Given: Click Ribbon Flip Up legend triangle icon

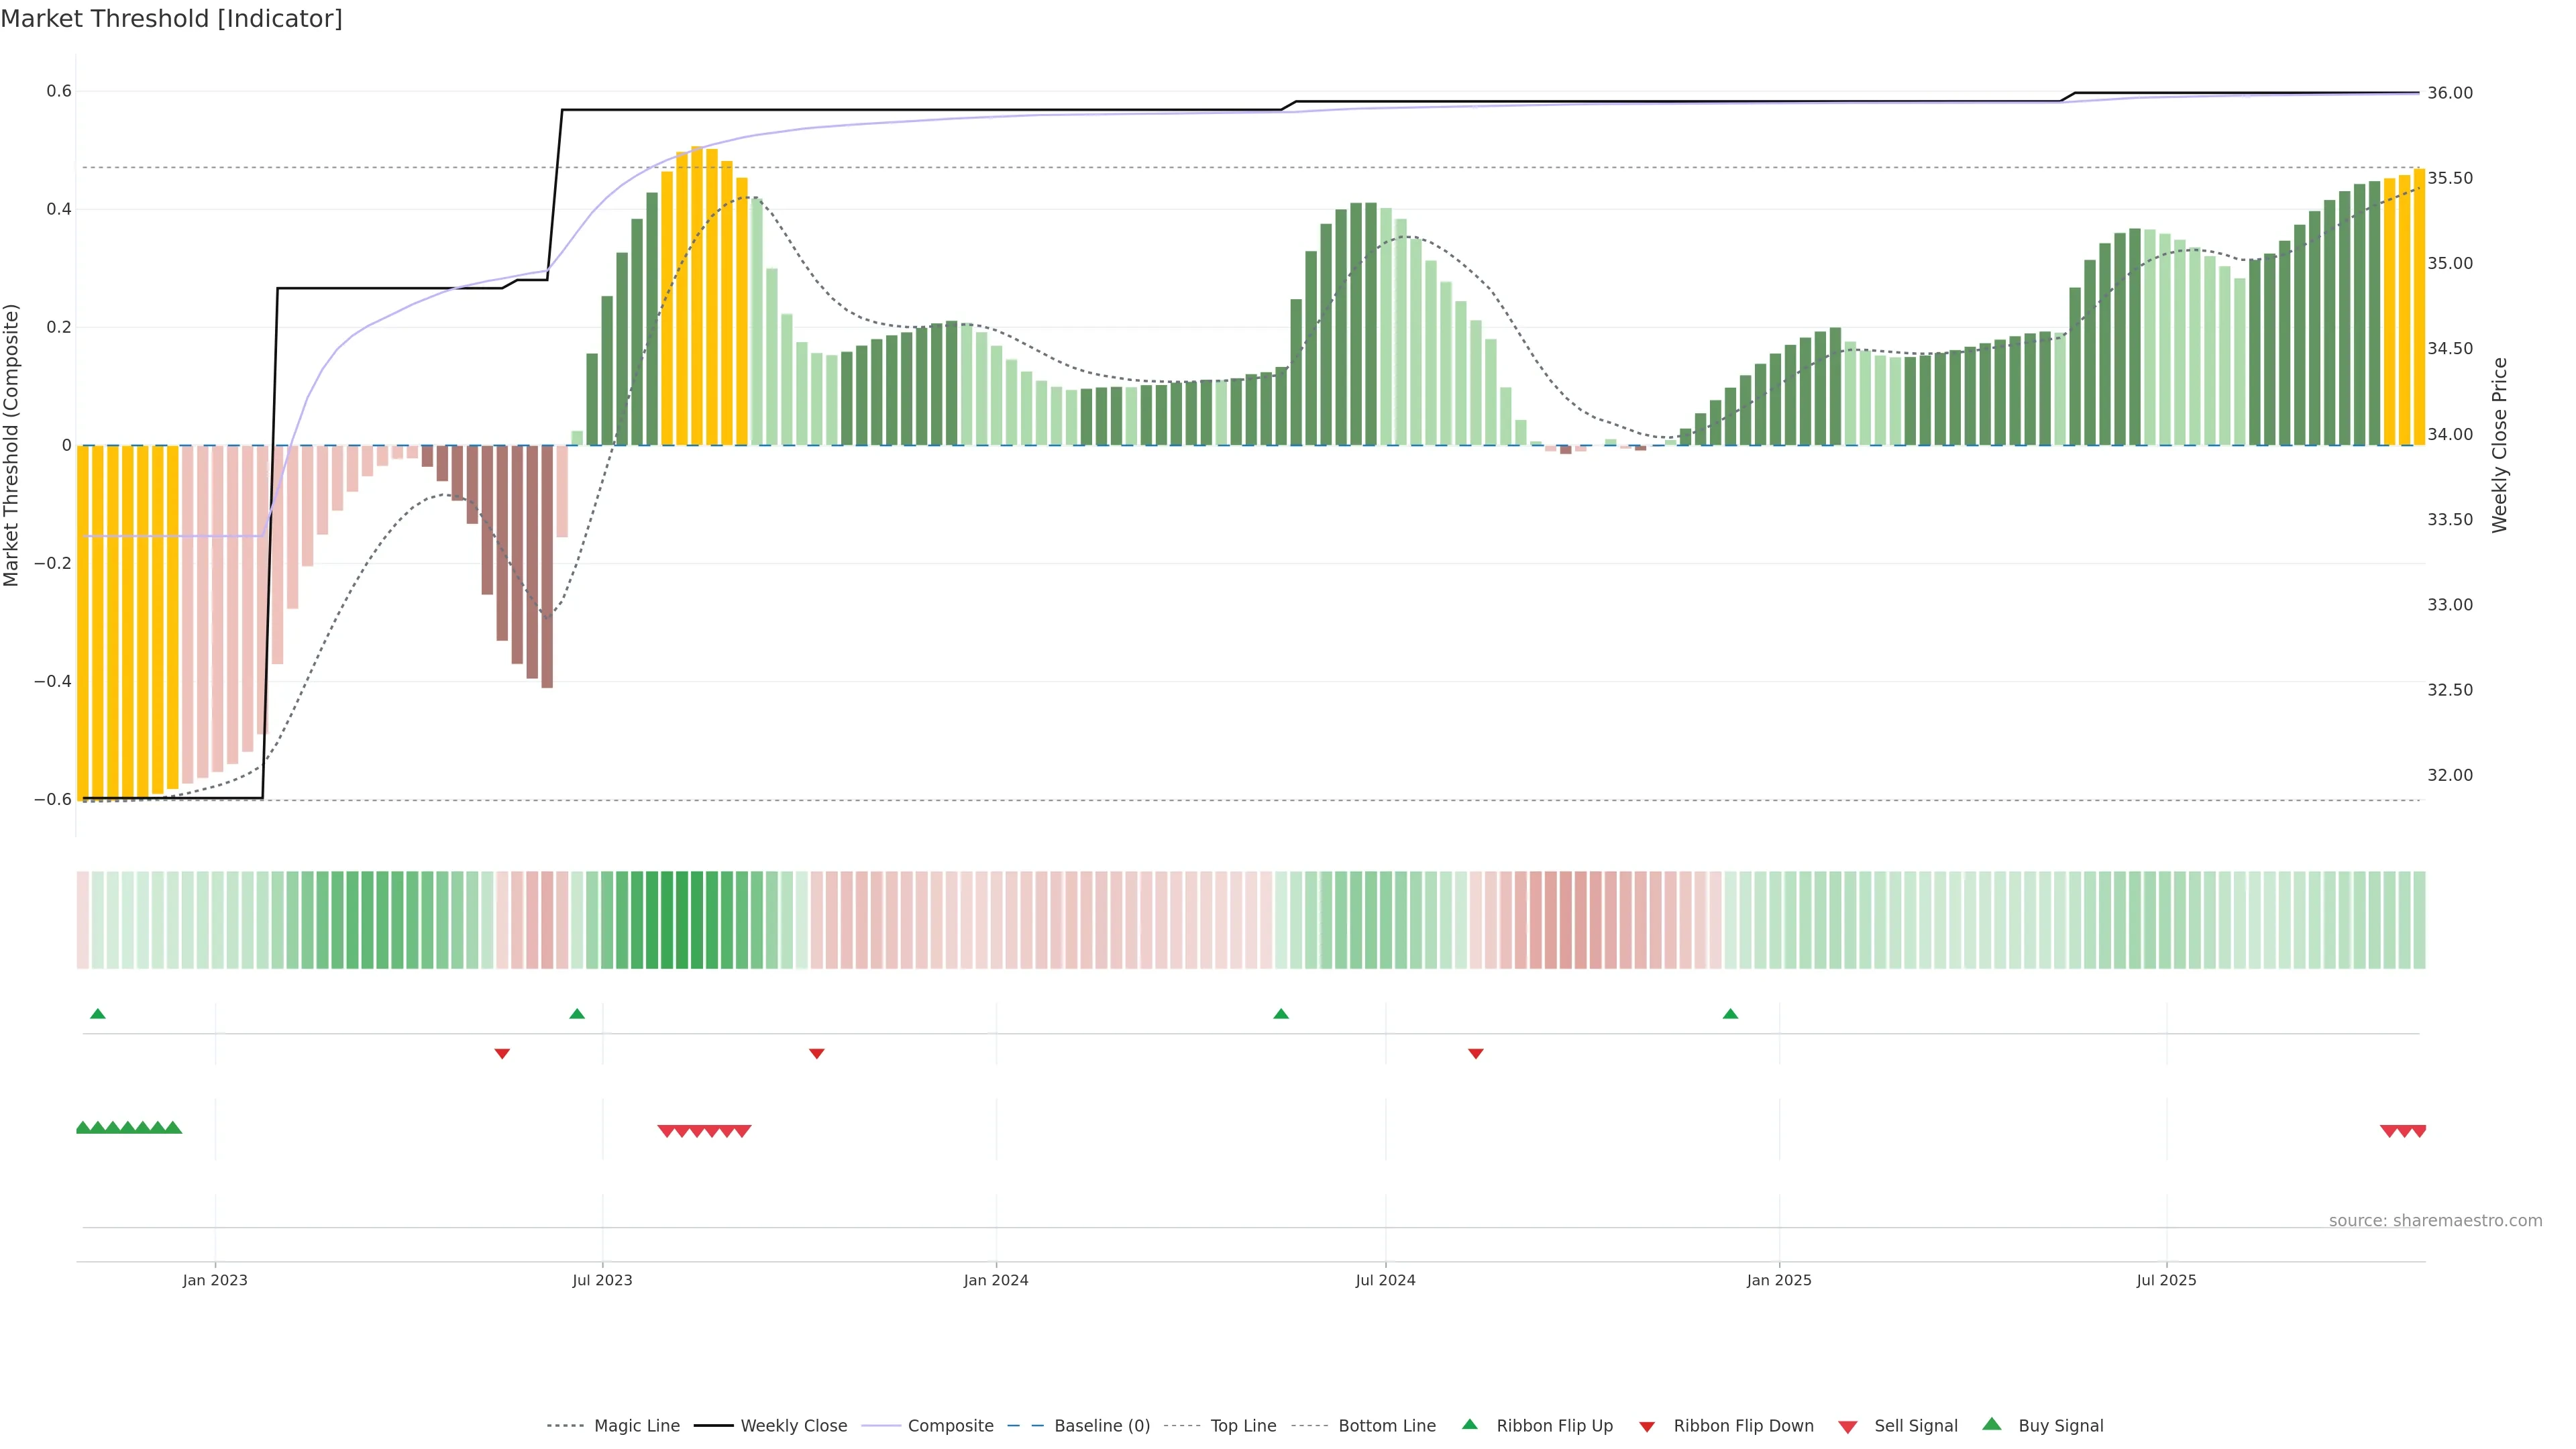Looking at the screenshot, I should (x=1469, y=1425).
